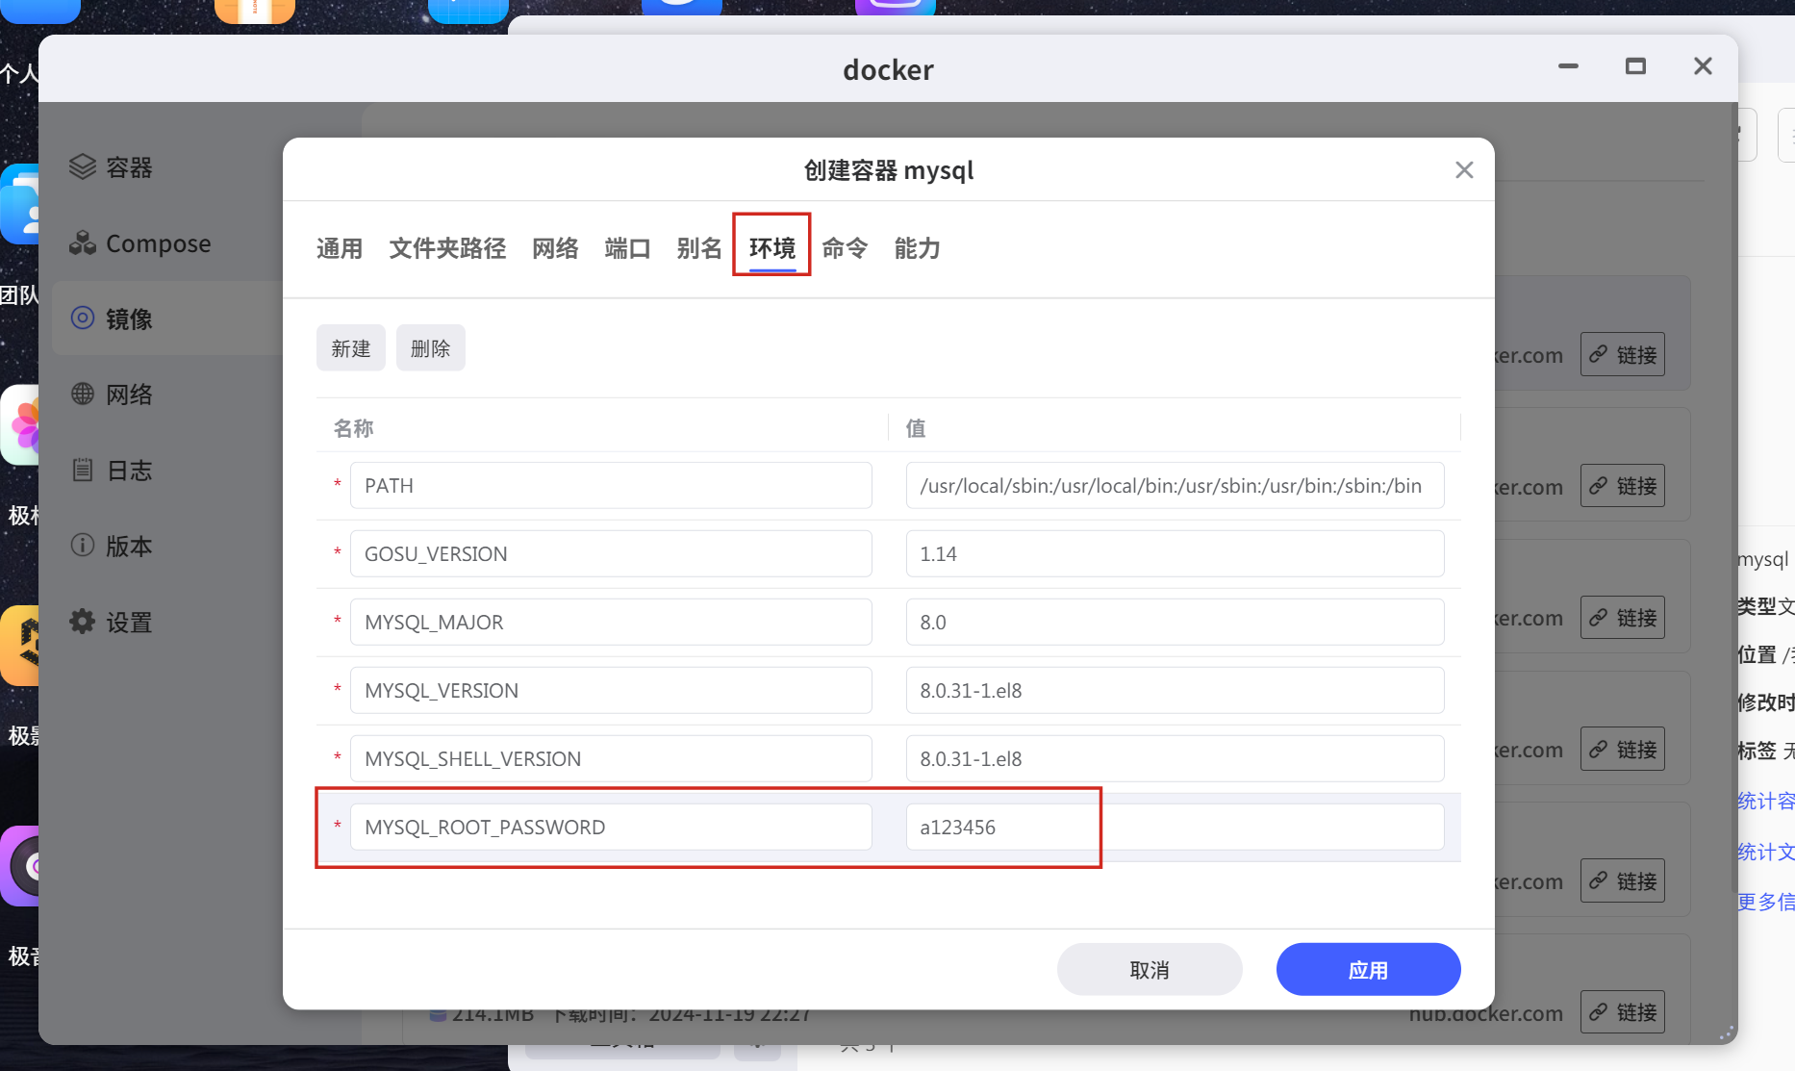This screenshot has height=1071, width=1795.
Task: Go to the 能力 tab
Action: (x=917, y=248)
